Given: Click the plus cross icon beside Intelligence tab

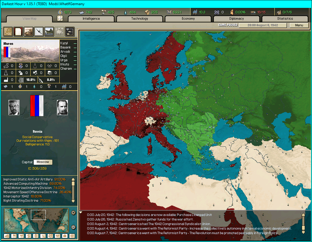Looking at the screenshot, I should (60, 18).
